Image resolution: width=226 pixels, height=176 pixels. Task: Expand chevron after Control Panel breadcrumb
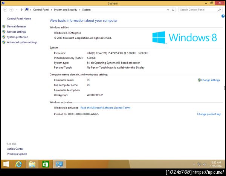[x=52, y=10]
